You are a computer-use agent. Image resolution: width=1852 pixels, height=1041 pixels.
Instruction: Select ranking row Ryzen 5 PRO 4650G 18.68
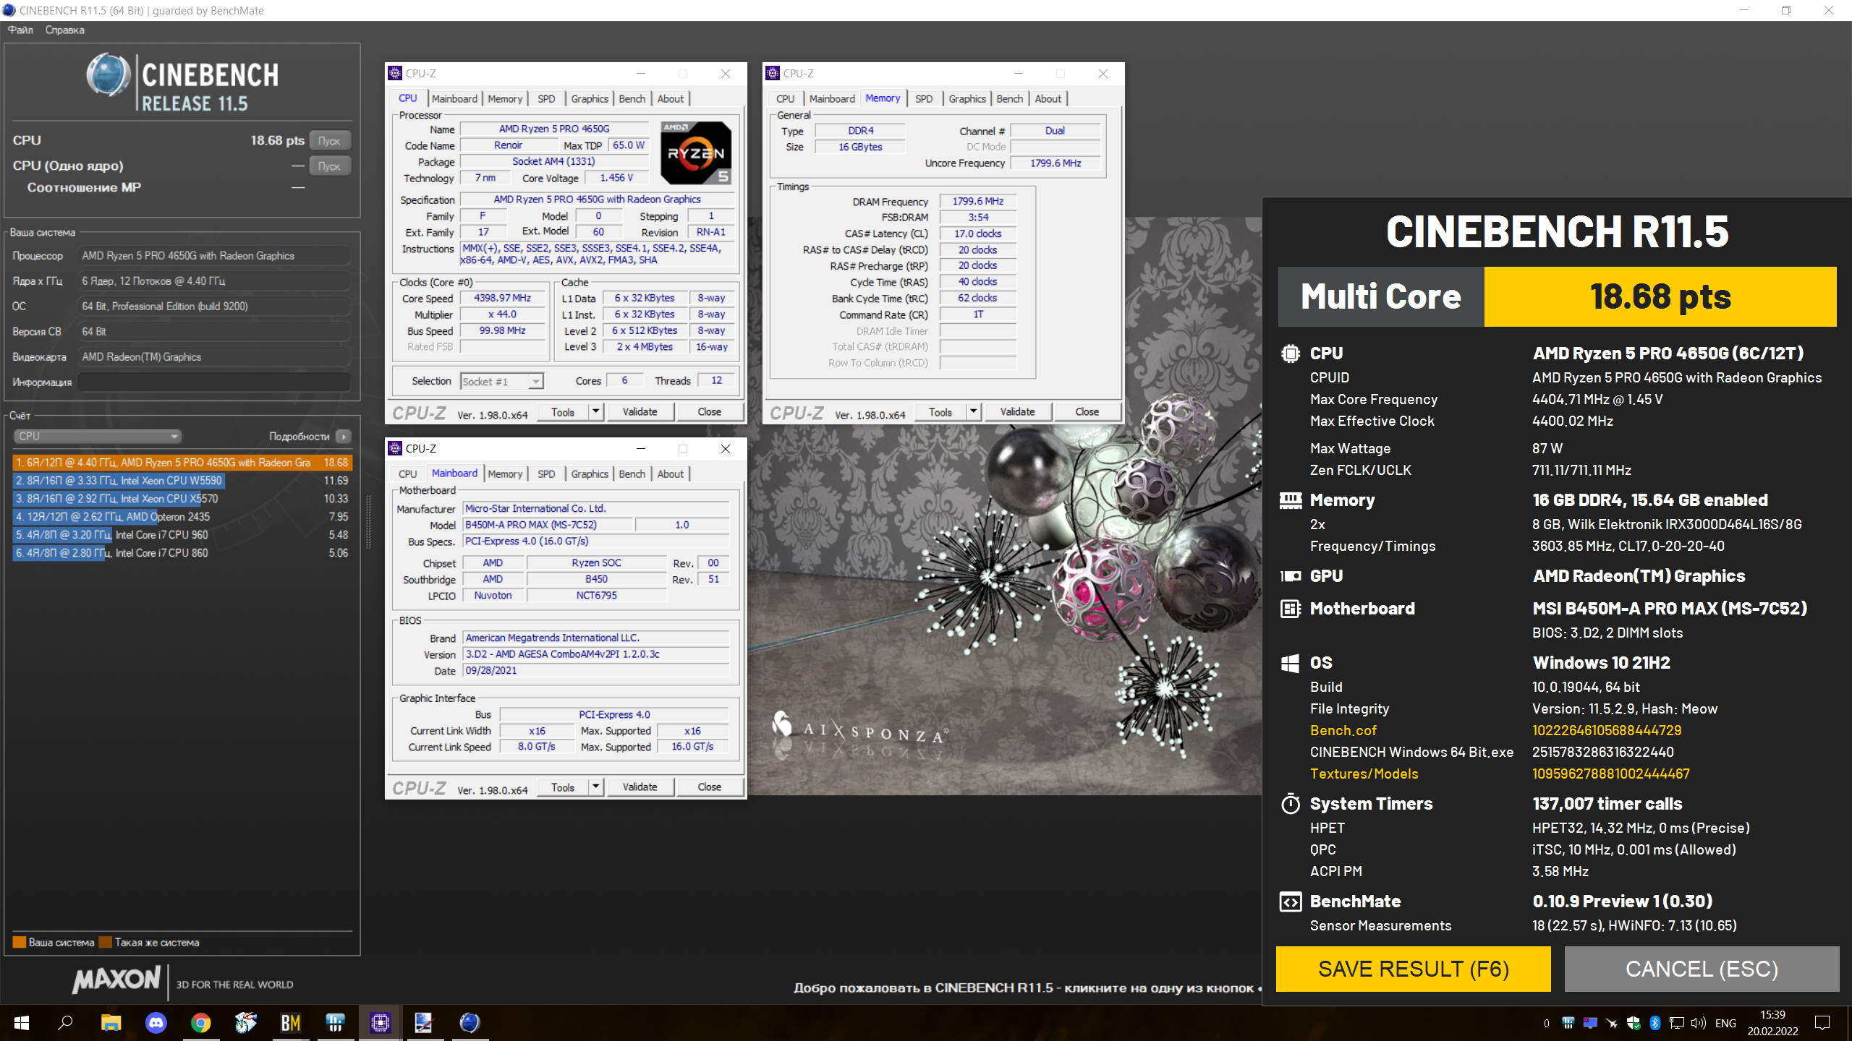click(182, 463)
